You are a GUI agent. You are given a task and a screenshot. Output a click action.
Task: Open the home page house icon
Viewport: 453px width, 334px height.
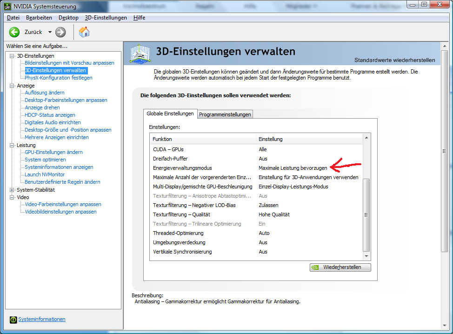(x=84, y=32)
